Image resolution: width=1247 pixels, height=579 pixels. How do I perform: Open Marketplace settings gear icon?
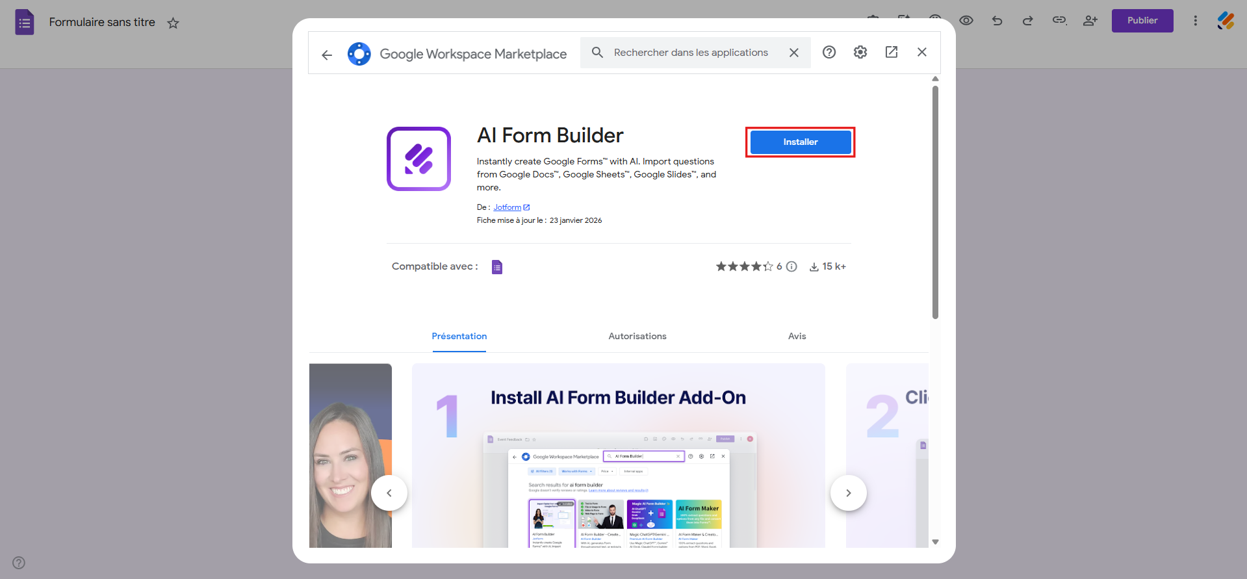click(860, 52)
